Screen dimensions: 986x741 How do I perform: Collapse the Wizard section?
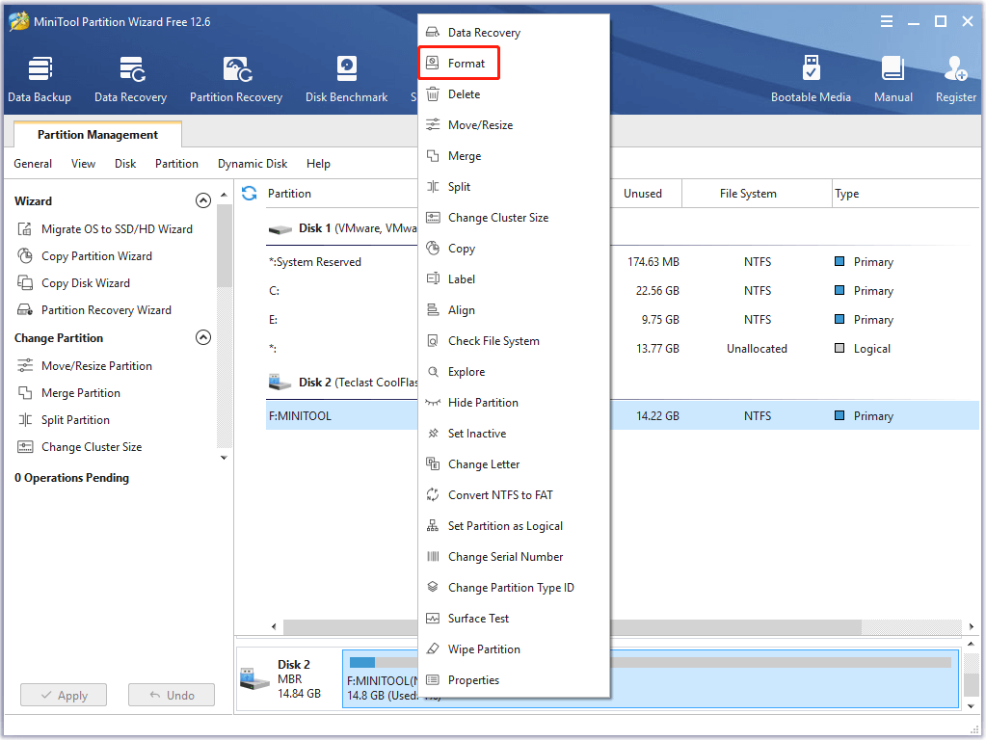[203, 200]
